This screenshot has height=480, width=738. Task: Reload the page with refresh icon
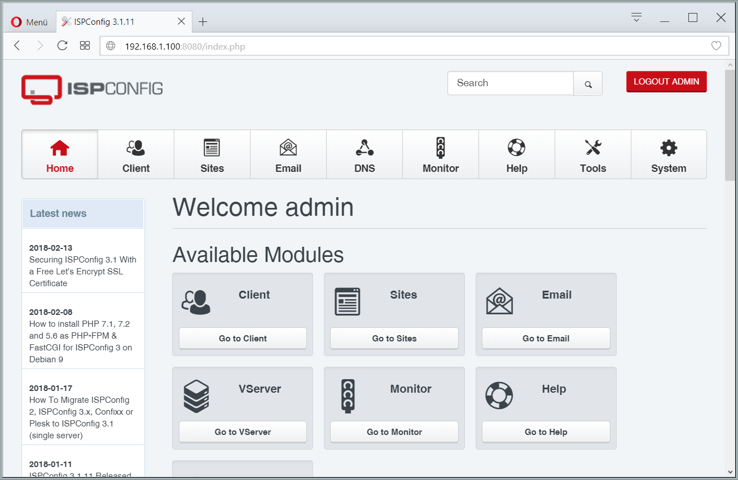click(62, 46)
